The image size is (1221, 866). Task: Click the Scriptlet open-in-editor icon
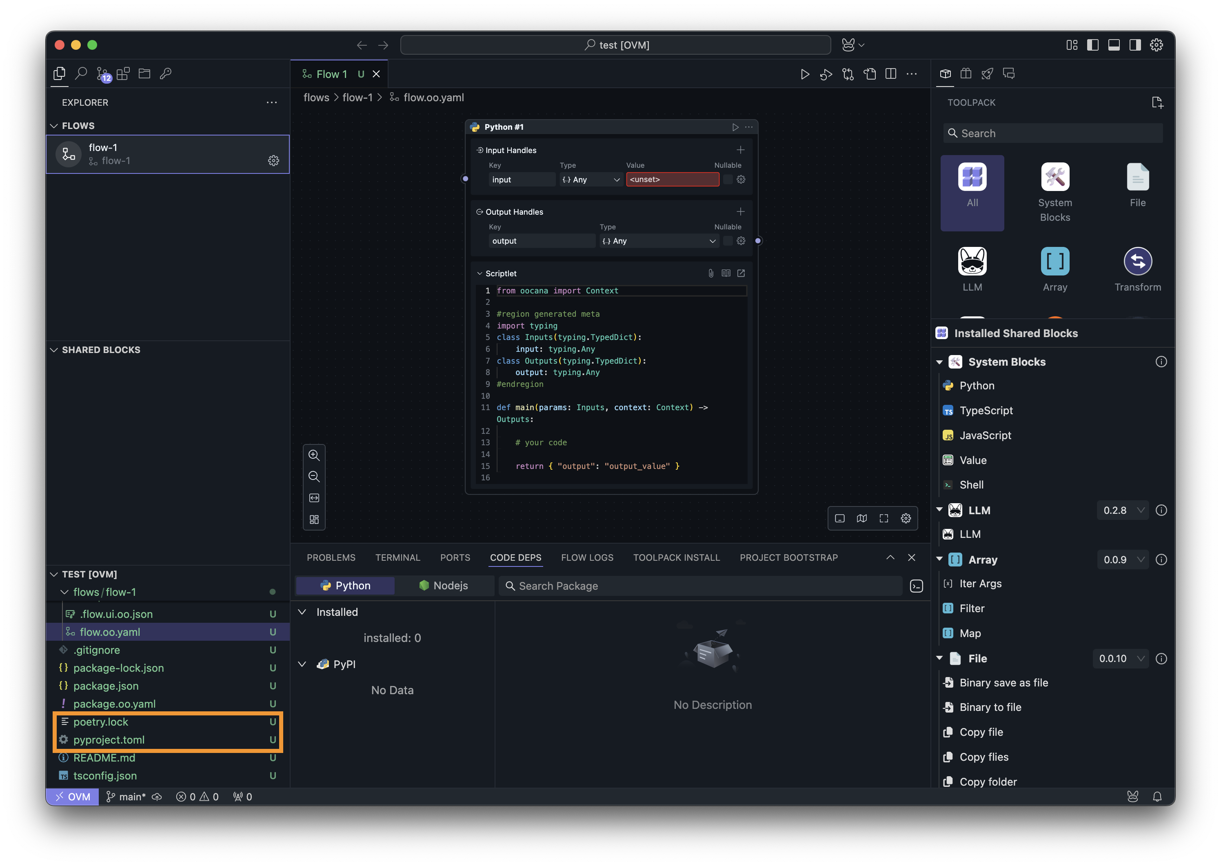pyautogui.click(x=741, y=273)
